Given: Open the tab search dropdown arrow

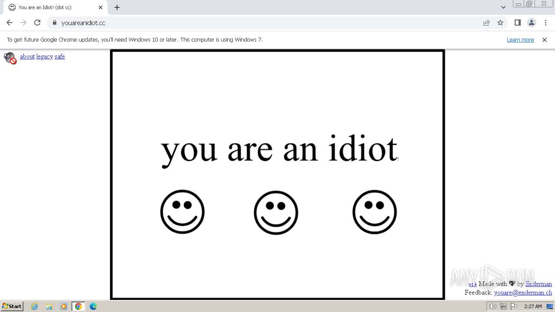Looking at the screenshot, I should pyautogui.click(x=503, y=7).
